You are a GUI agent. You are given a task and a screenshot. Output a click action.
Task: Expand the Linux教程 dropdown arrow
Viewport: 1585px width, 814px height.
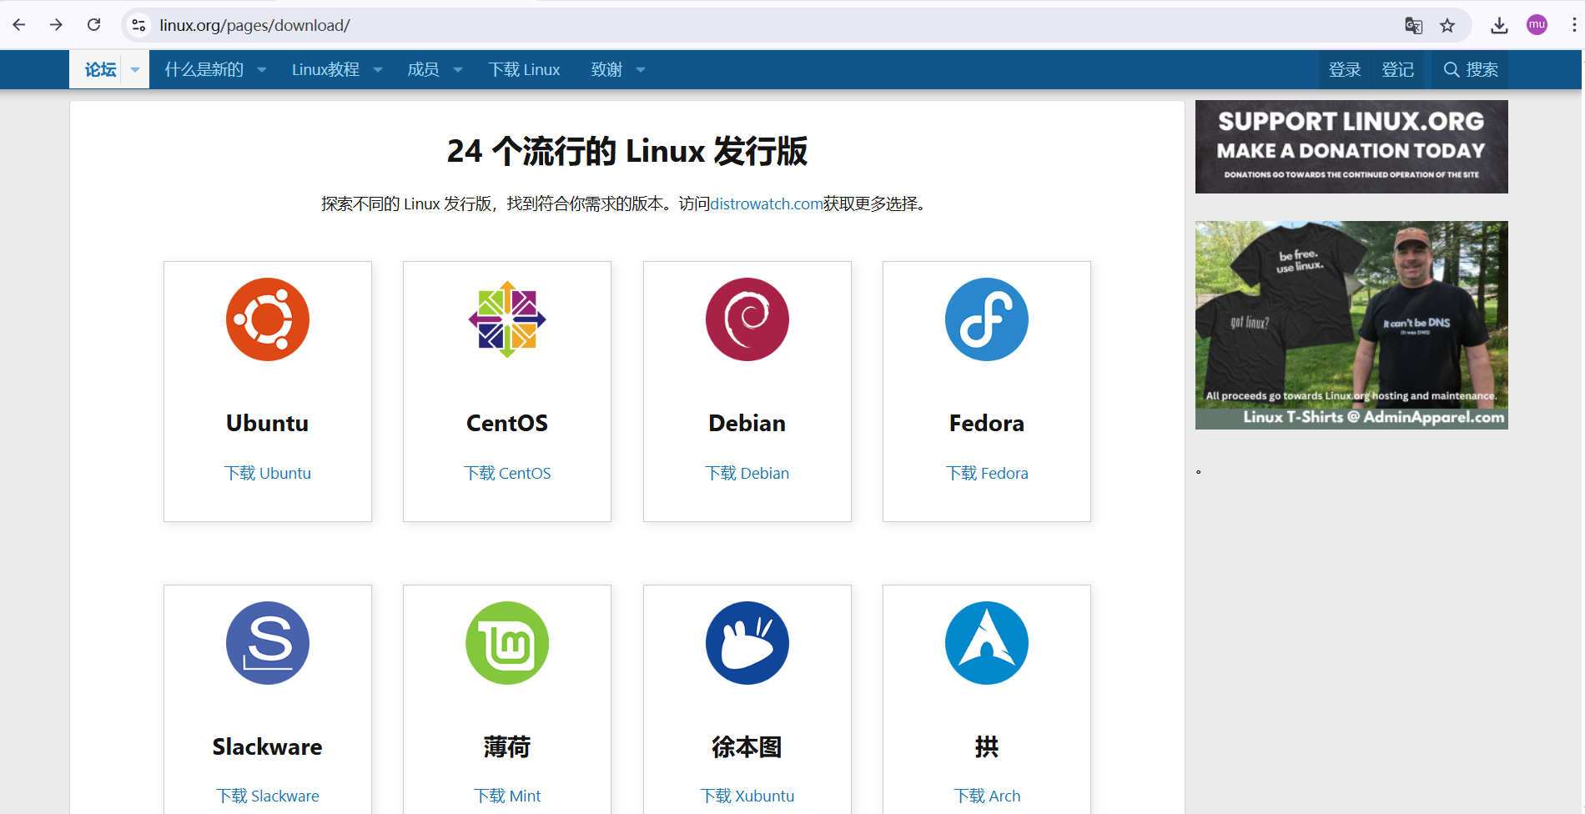(378, 70)
